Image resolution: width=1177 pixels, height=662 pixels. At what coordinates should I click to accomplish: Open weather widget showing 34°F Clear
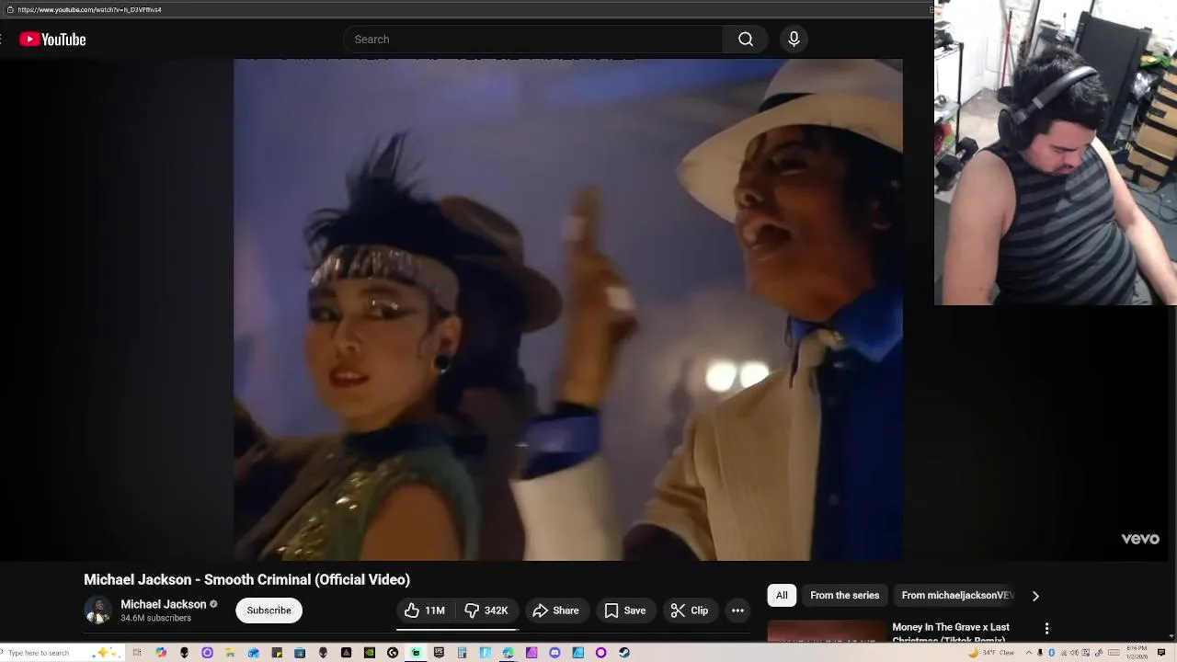pyautogui.click(x=991, y=653)
